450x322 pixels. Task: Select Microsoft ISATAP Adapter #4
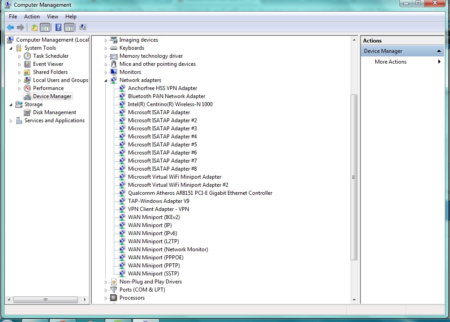[163, 137]
